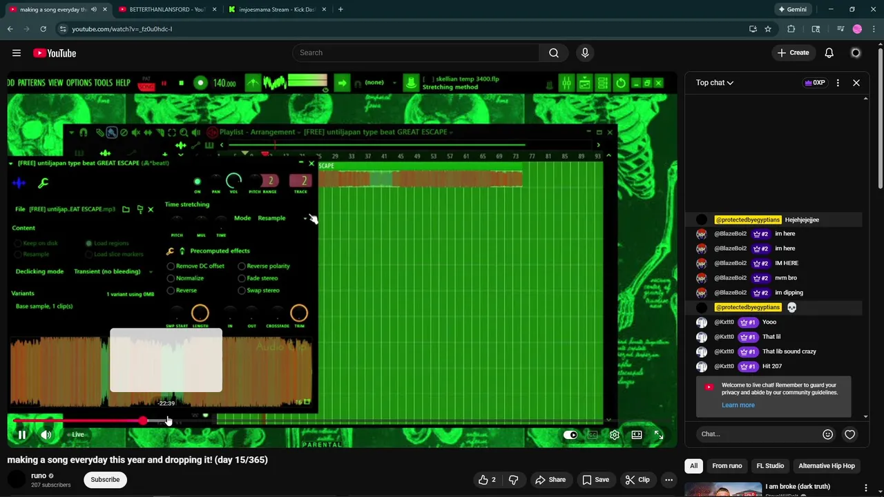Open time stretching Mode Resample dropdown
The image size is (884, 497).
click(x=282, y=218)
